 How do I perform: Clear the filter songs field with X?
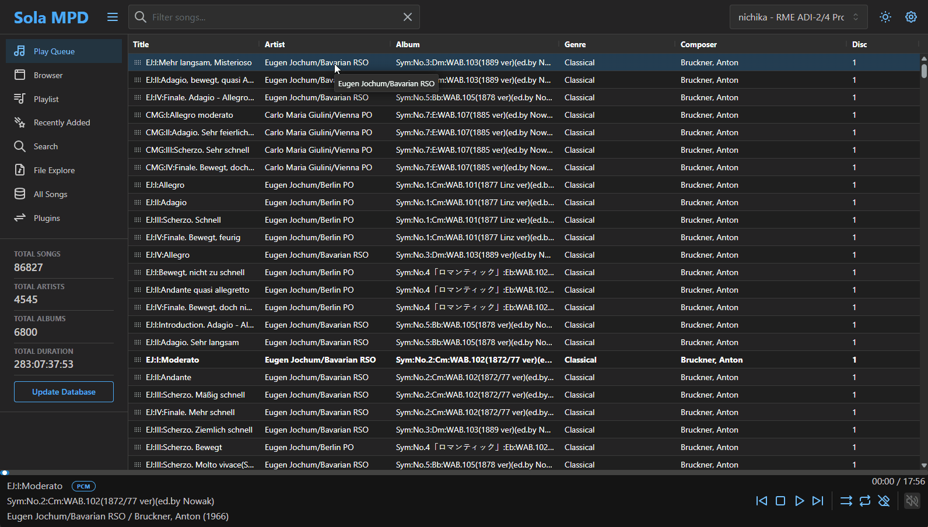click(408, 17)
